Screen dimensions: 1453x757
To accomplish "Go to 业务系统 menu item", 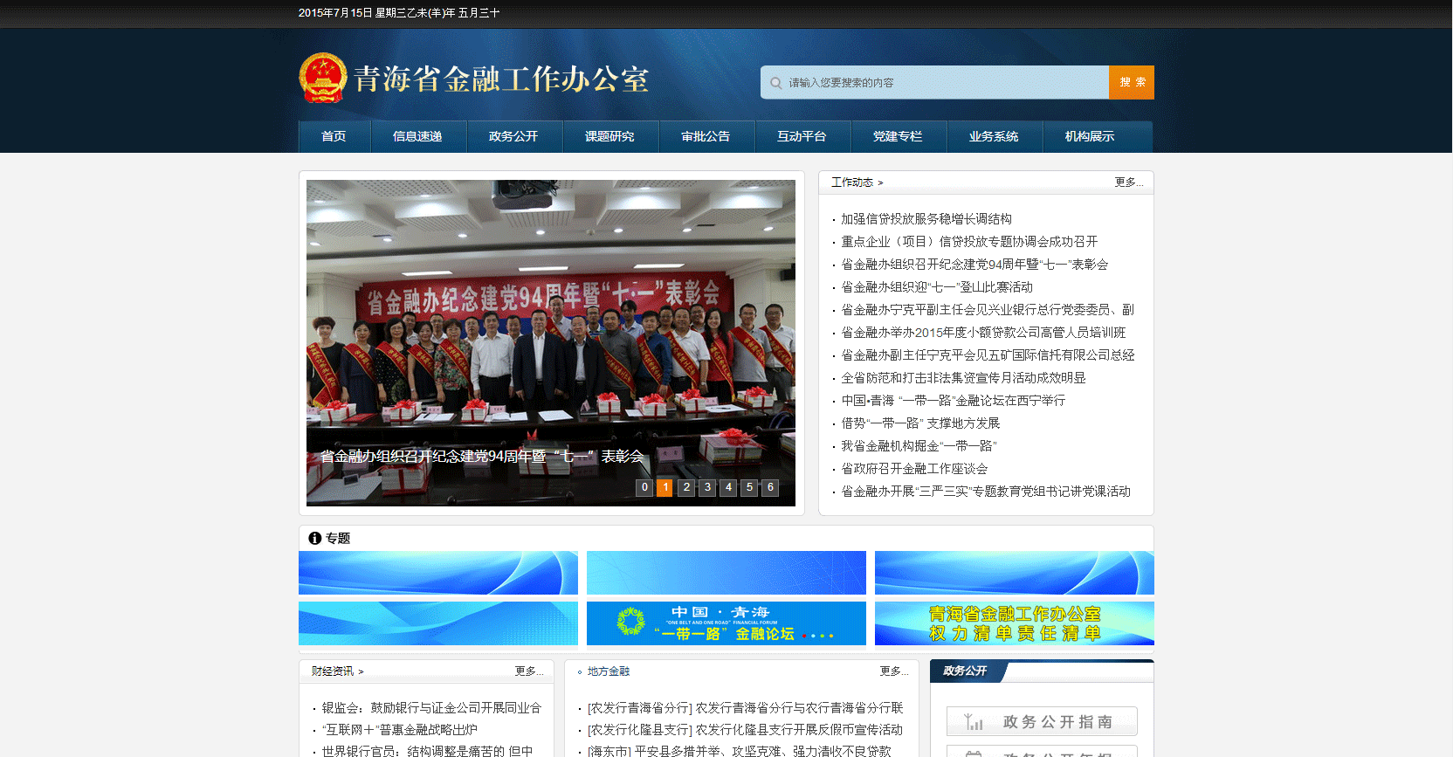I will (994, 136).
